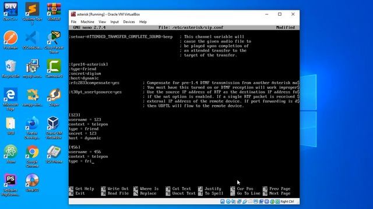Click the ';[pre14-asterisk]' commented line
This screenshot has width=373, height=209.
(x=89, y=64)
